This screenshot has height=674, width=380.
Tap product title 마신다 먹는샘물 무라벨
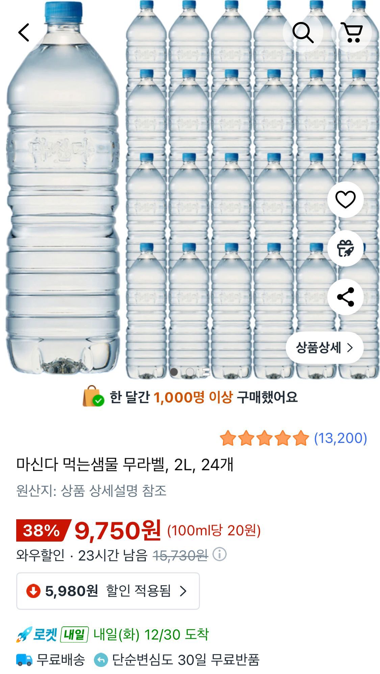(125, 465)
